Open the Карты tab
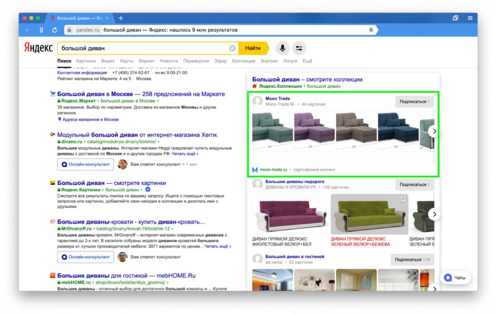 pos(126,61)
